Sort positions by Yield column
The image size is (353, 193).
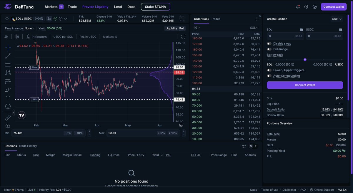point(157,155)
